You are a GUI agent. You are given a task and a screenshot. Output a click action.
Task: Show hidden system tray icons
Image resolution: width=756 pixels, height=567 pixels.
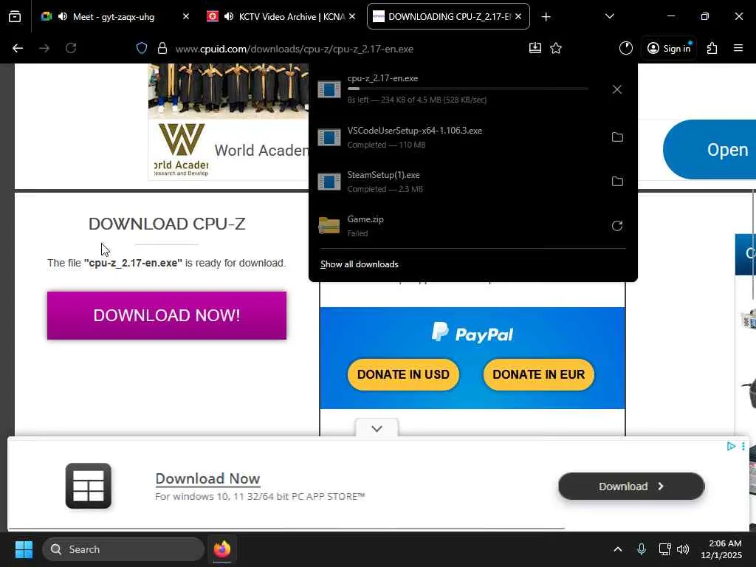click(618, 549)
